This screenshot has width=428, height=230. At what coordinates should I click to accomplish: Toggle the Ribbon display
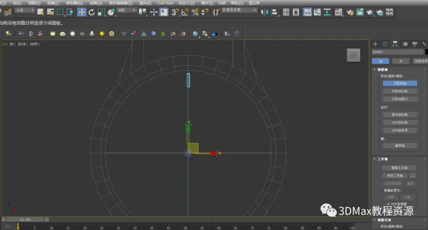tap(308, 12)
